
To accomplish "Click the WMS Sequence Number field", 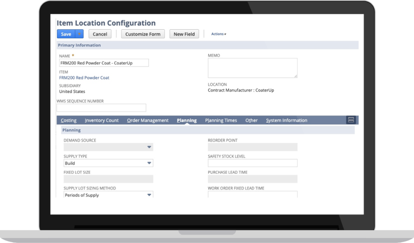I will 101,107.
